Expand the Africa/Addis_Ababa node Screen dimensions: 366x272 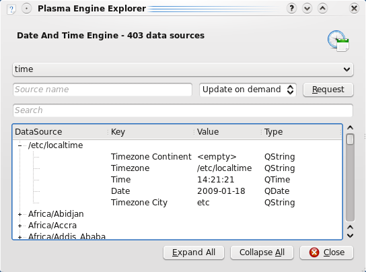click(x=20, y=237)
